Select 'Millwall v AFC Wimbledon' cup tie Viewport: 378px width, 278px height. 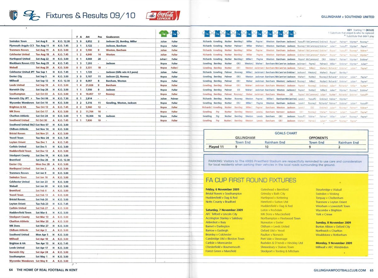click(331, 247)
